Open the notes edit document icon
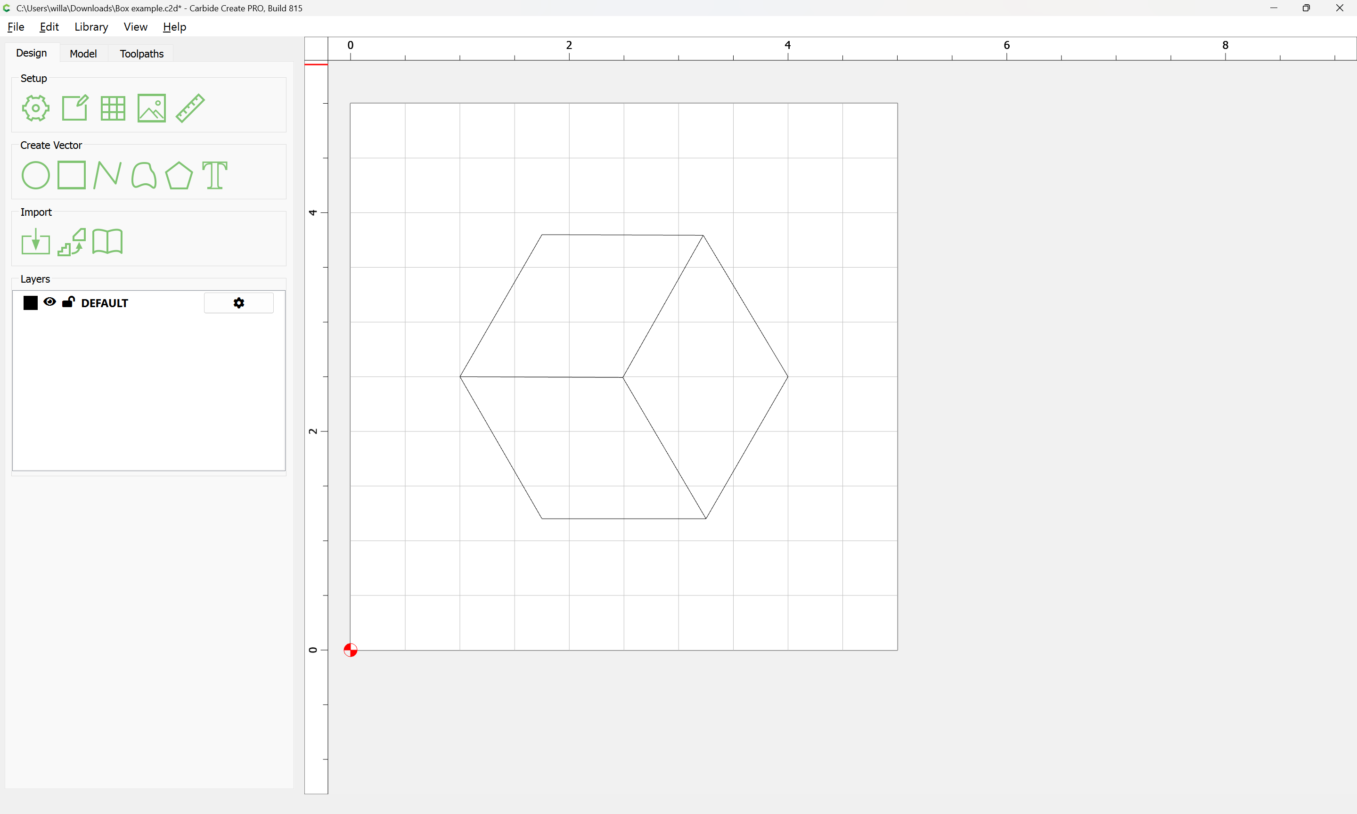This screenshot has width=1357, height=814. click(x=74, y=108)
